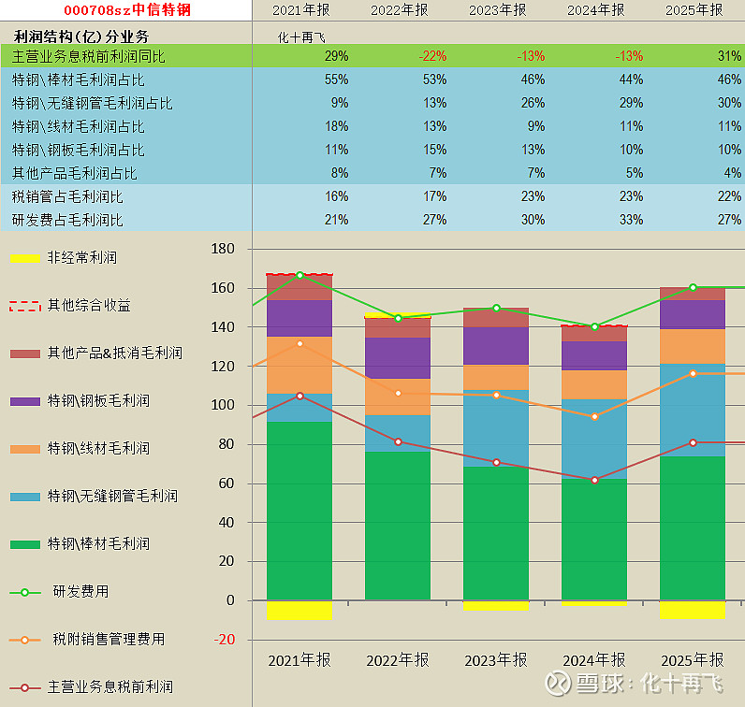This screenshot has width=745, height=707.
Task: Click the 26% 无缝钢管 value for 2023
Action: tap(533, 103)
